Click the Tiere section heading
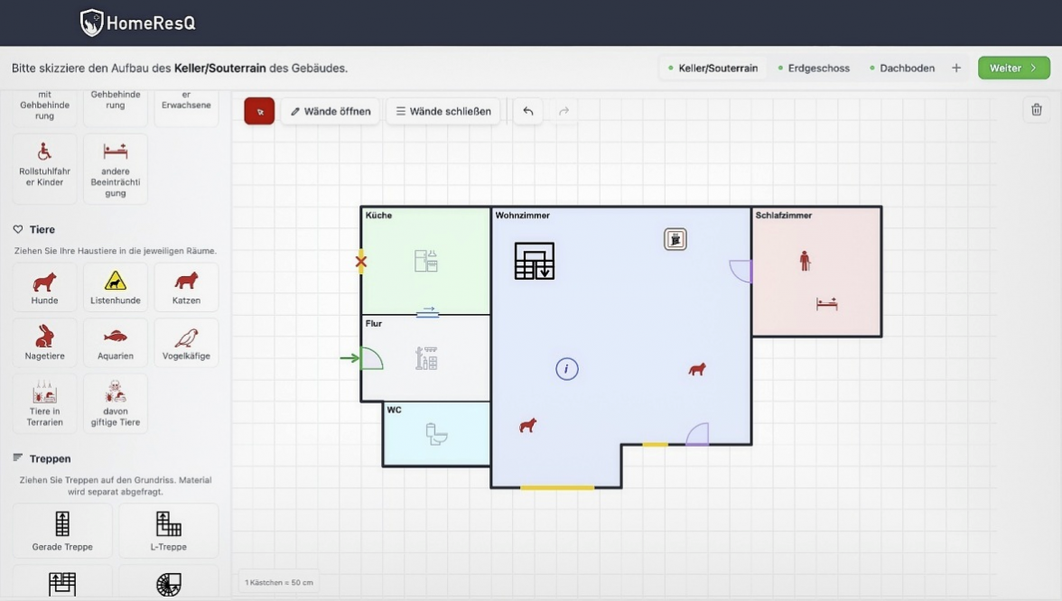Image resolution: width=1062 pixels, height=601 pixels. coord(42,229)
